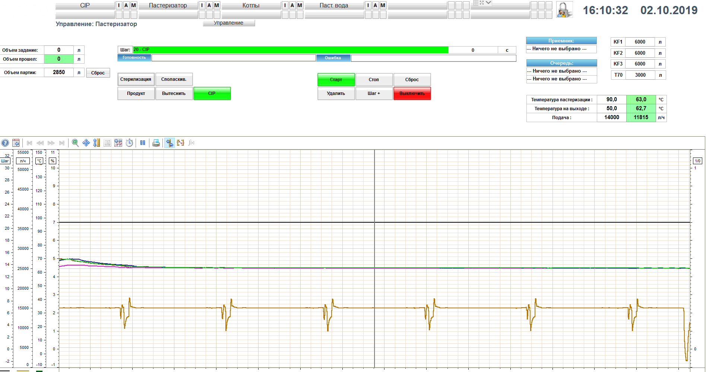Toggle the 'M' mode box next to Пастеризатор
Screen dimensions: 706x372
(x=216, y=5)
